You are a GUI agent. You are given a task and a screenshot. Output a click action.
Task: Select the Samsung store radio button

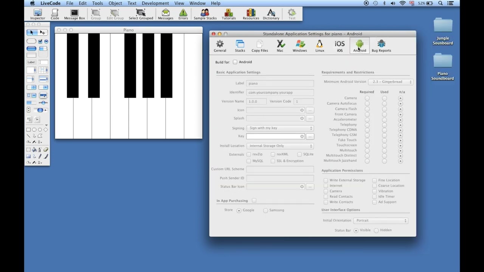[265, 210]
